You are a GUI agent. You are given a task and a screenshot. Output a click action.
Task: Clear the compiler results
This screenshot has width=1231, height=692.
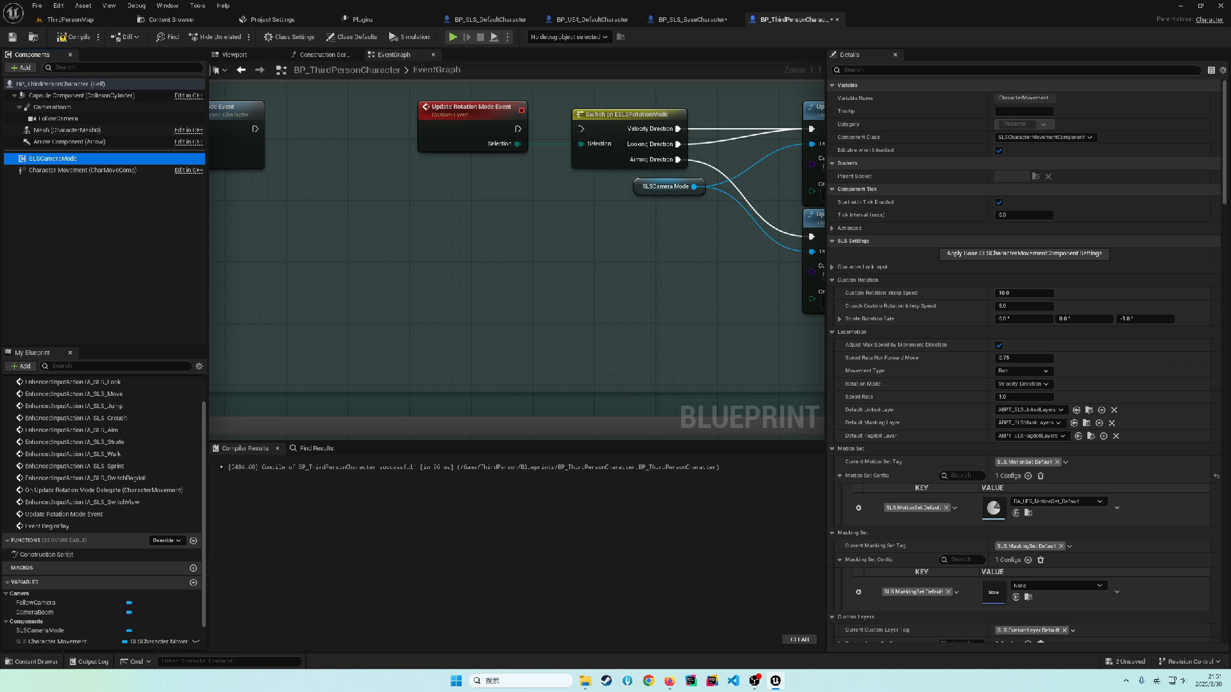800,639
